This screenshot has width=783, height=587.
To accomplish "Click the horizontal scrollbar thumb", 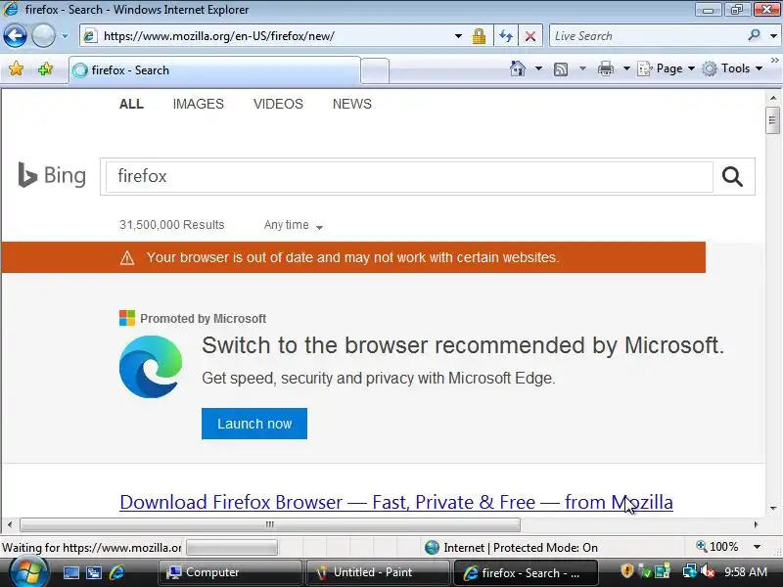I will click(x=270, y=524).
